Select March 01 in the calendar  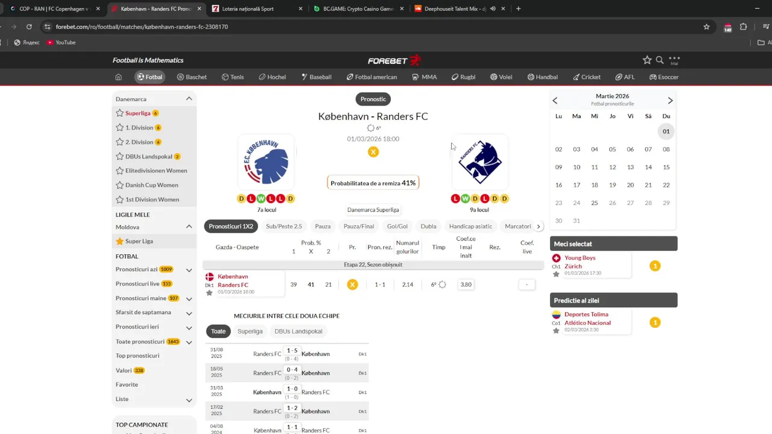[666, 131]
